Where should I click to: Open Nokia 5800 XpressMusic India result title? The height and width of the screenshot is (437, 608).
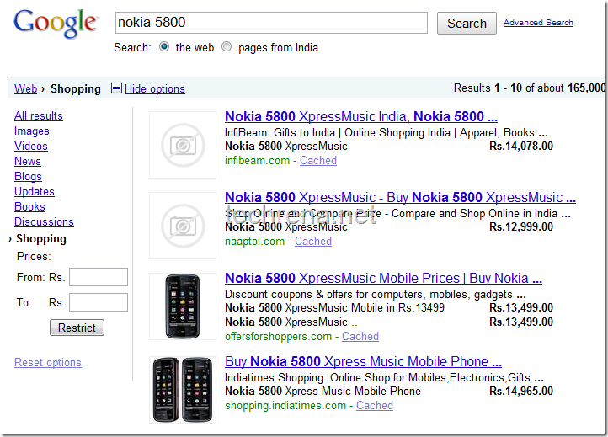pos(361,116)
